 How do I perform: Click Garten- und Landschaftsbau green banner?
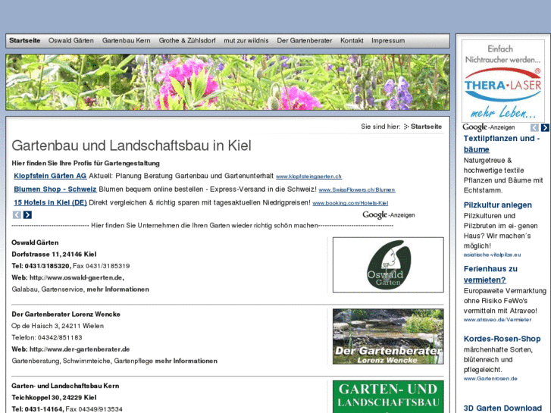[x=388, y=396]
